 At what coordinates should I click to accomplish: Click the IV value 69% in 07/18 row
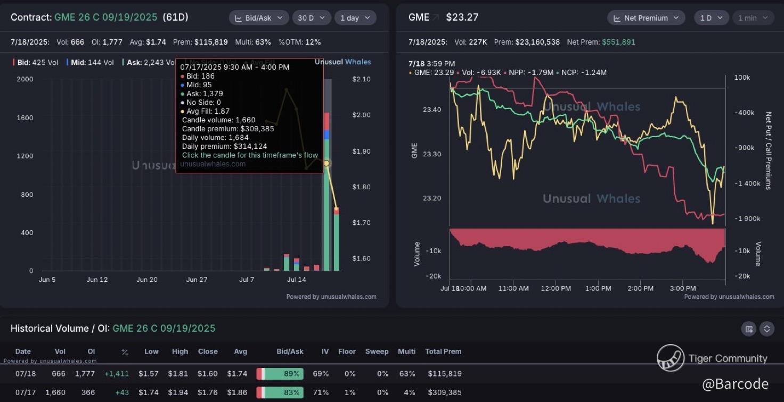click(x=321, y=374)
